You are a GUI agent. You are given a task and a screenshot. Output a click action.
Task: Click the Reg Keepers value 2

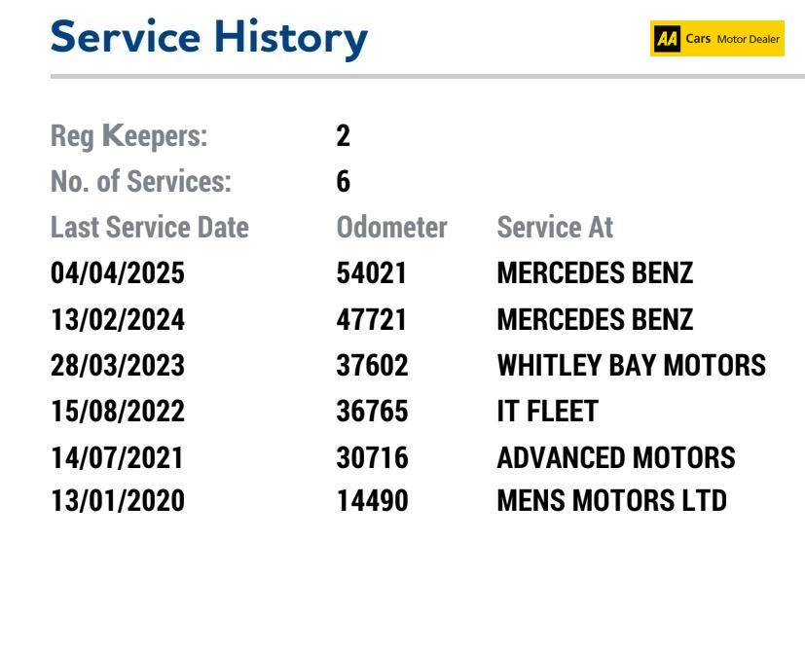pos(343,136)
